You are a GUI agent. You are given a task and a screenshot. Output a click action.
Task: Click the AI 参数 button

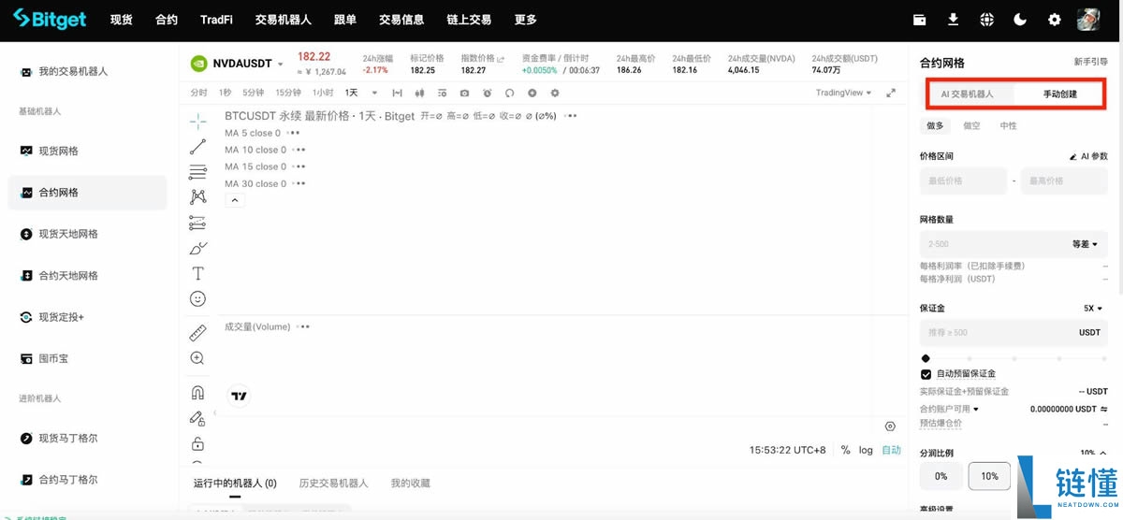(x=1088, y=156)
